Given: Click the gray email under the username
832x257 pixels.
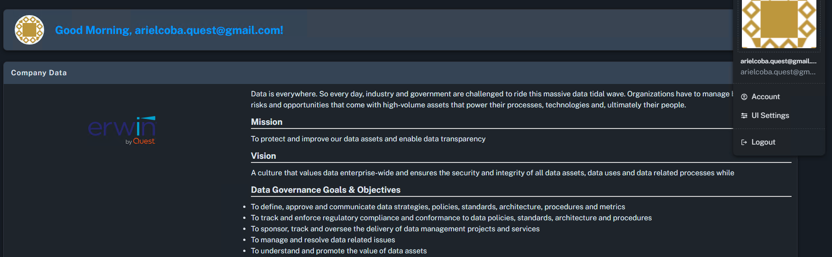Looking at the screenshot, I should pos(778,72).
